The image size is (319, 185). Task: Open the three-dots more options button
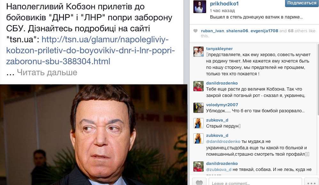pos(311,182)
